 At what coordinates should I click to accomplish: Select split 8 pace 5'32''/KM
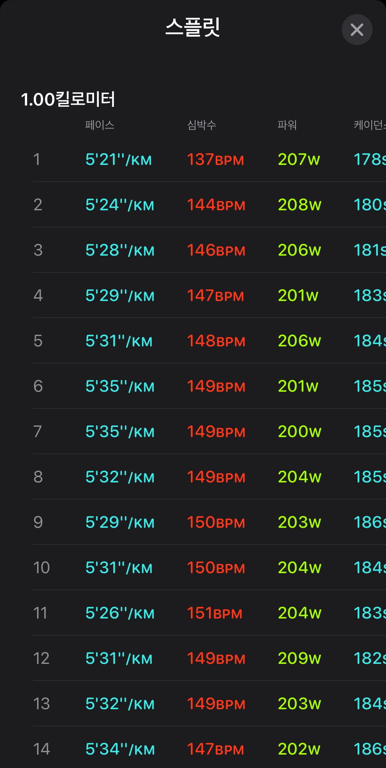point(120,477)
